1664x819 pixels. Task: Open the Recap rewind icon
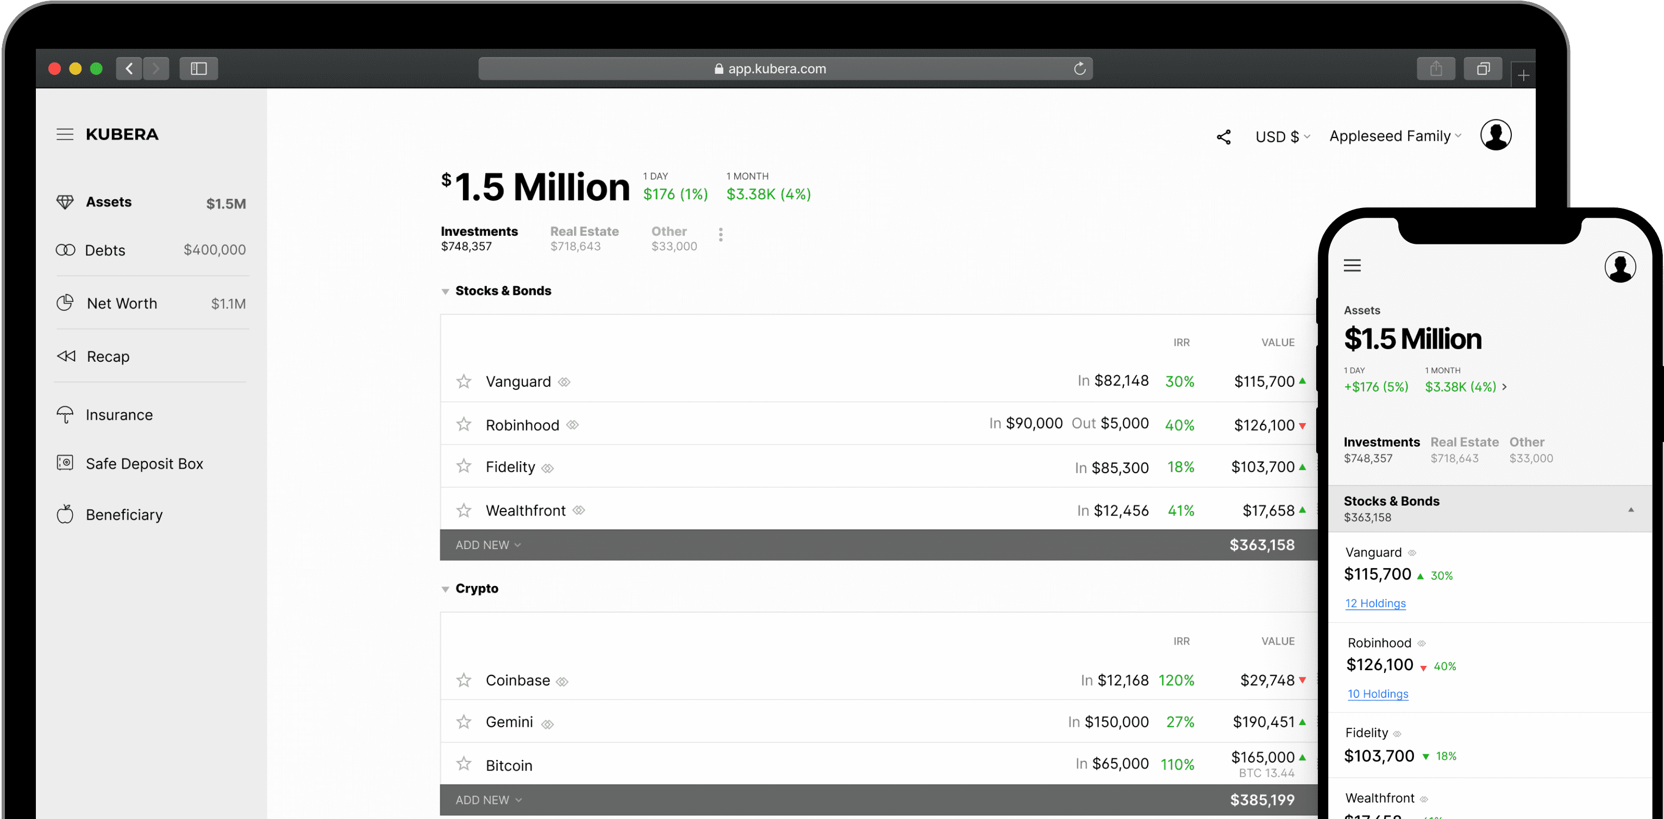point(66,356)
